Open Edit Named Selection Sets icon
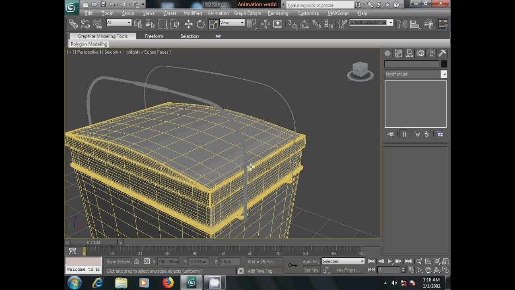The height and width of the screenshot is (290, 515). pyautogui.click(x=342, y=24)
